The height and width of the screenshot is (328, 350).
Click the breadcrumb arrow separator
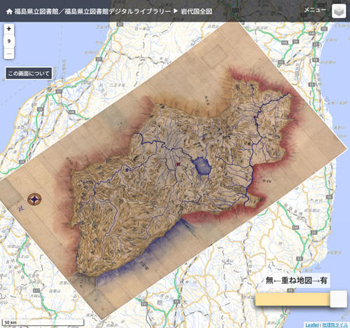coord(176,11)
